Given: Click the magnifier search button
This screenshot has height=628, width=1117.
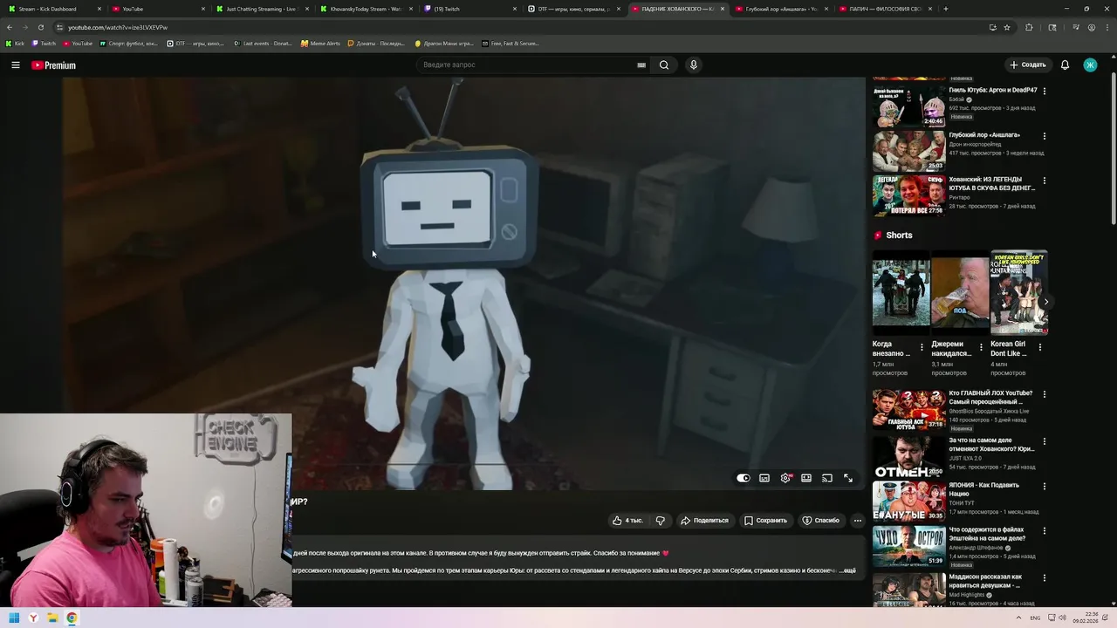Looking at the screenshot, I should pyautogui.click(x=664, y=65).
